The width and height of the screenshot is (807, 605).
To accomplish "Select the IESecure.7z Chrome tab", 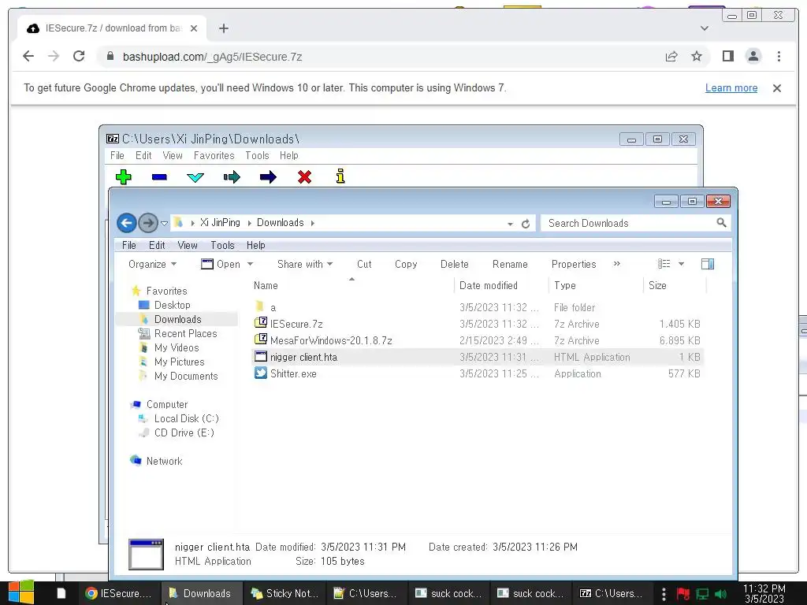I will [112, 28].
